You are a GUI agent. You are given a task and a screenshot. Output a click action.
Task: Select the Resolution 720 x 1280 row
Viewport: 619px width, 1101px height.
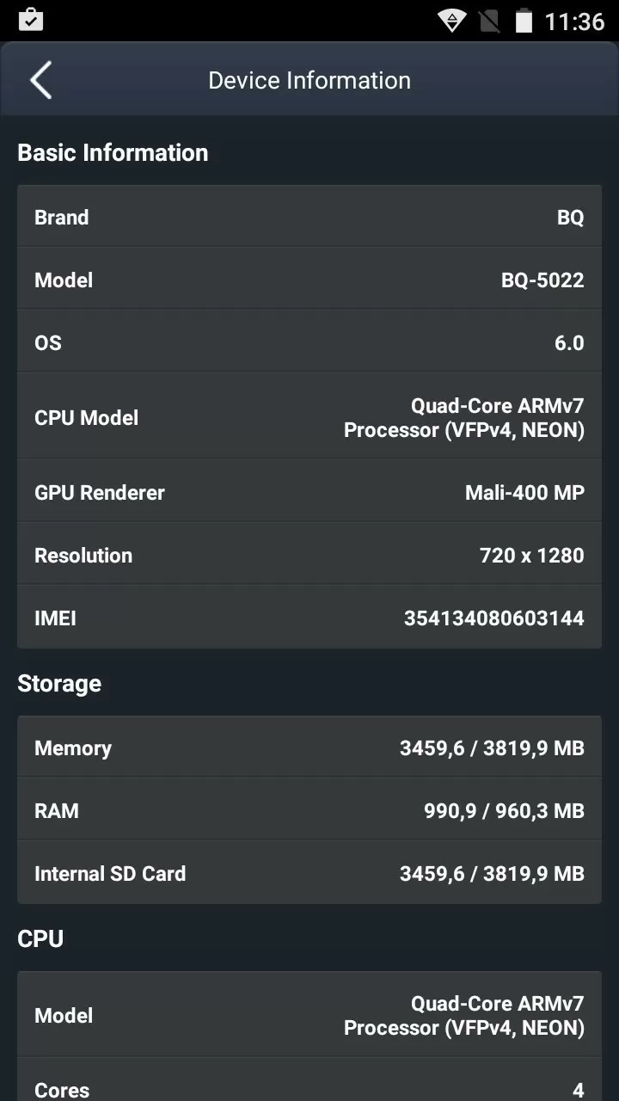coord(309,555)
